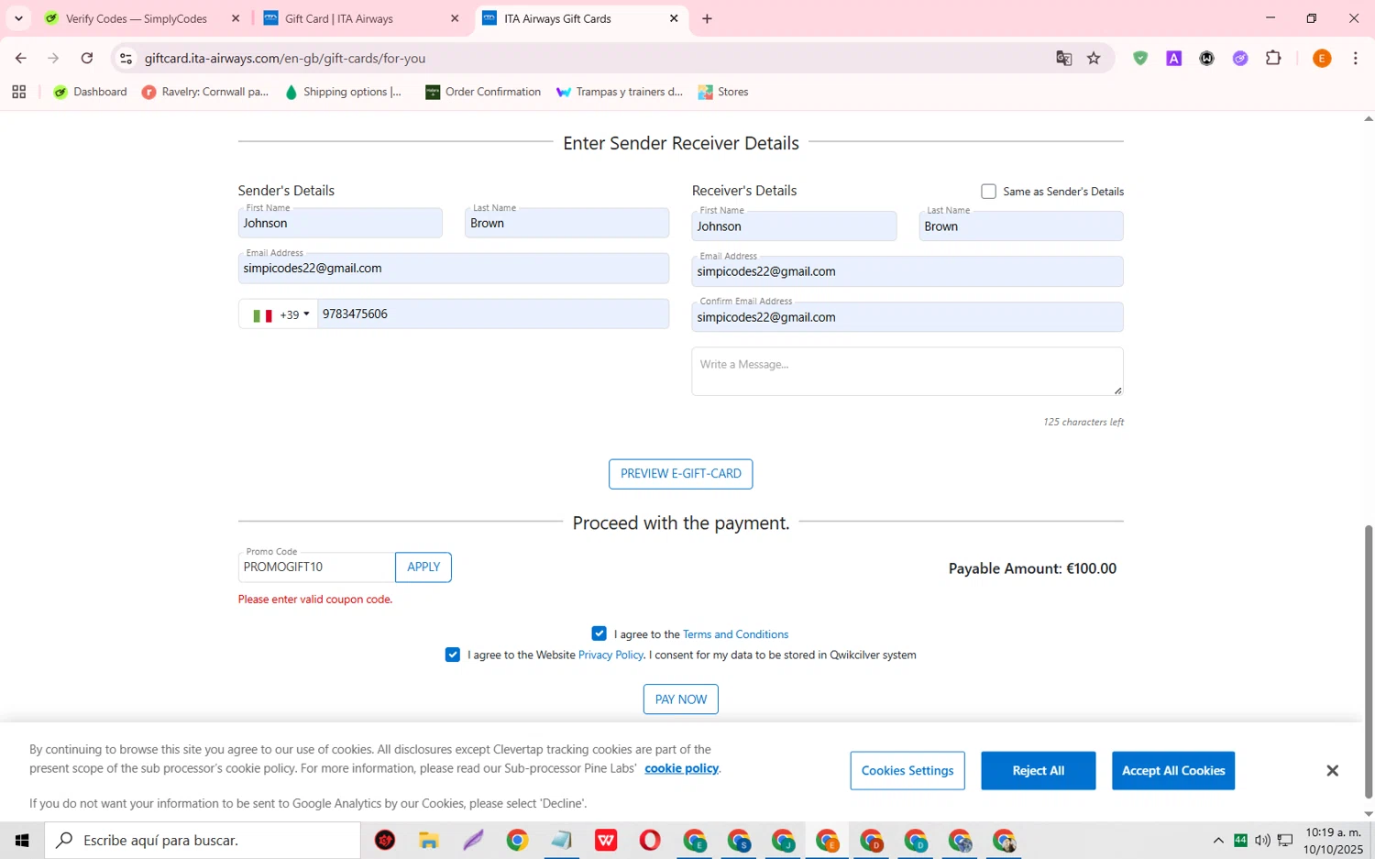Open the red WPS Office taskbar icon

[606, 841]
